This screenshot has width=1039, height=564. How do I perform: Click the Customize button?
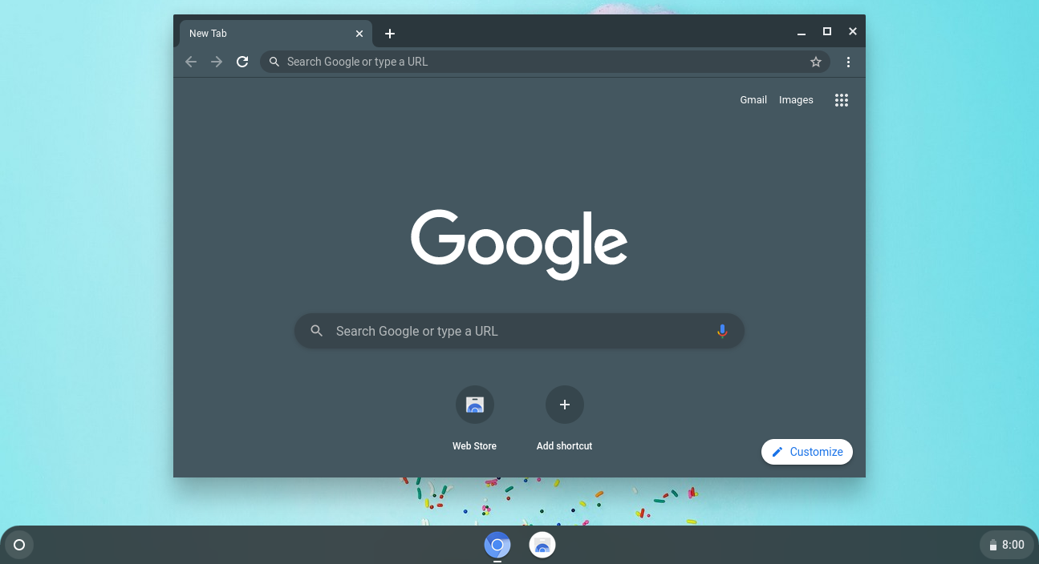pyautogui.click(x=806, y=451)
